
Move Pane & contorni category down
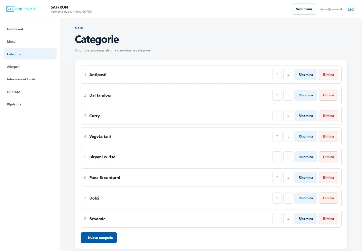[288, 177]
